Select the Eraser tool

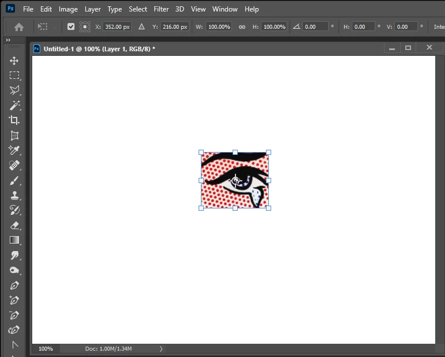14,225
